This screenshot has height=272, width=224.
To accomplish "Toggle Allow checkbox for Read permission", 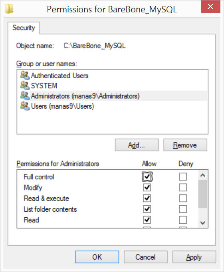I will [147, 220].
